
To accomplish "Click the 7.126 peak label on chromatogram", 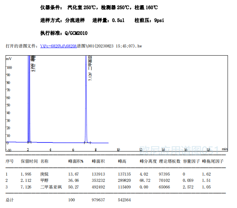I will (90, 77).
